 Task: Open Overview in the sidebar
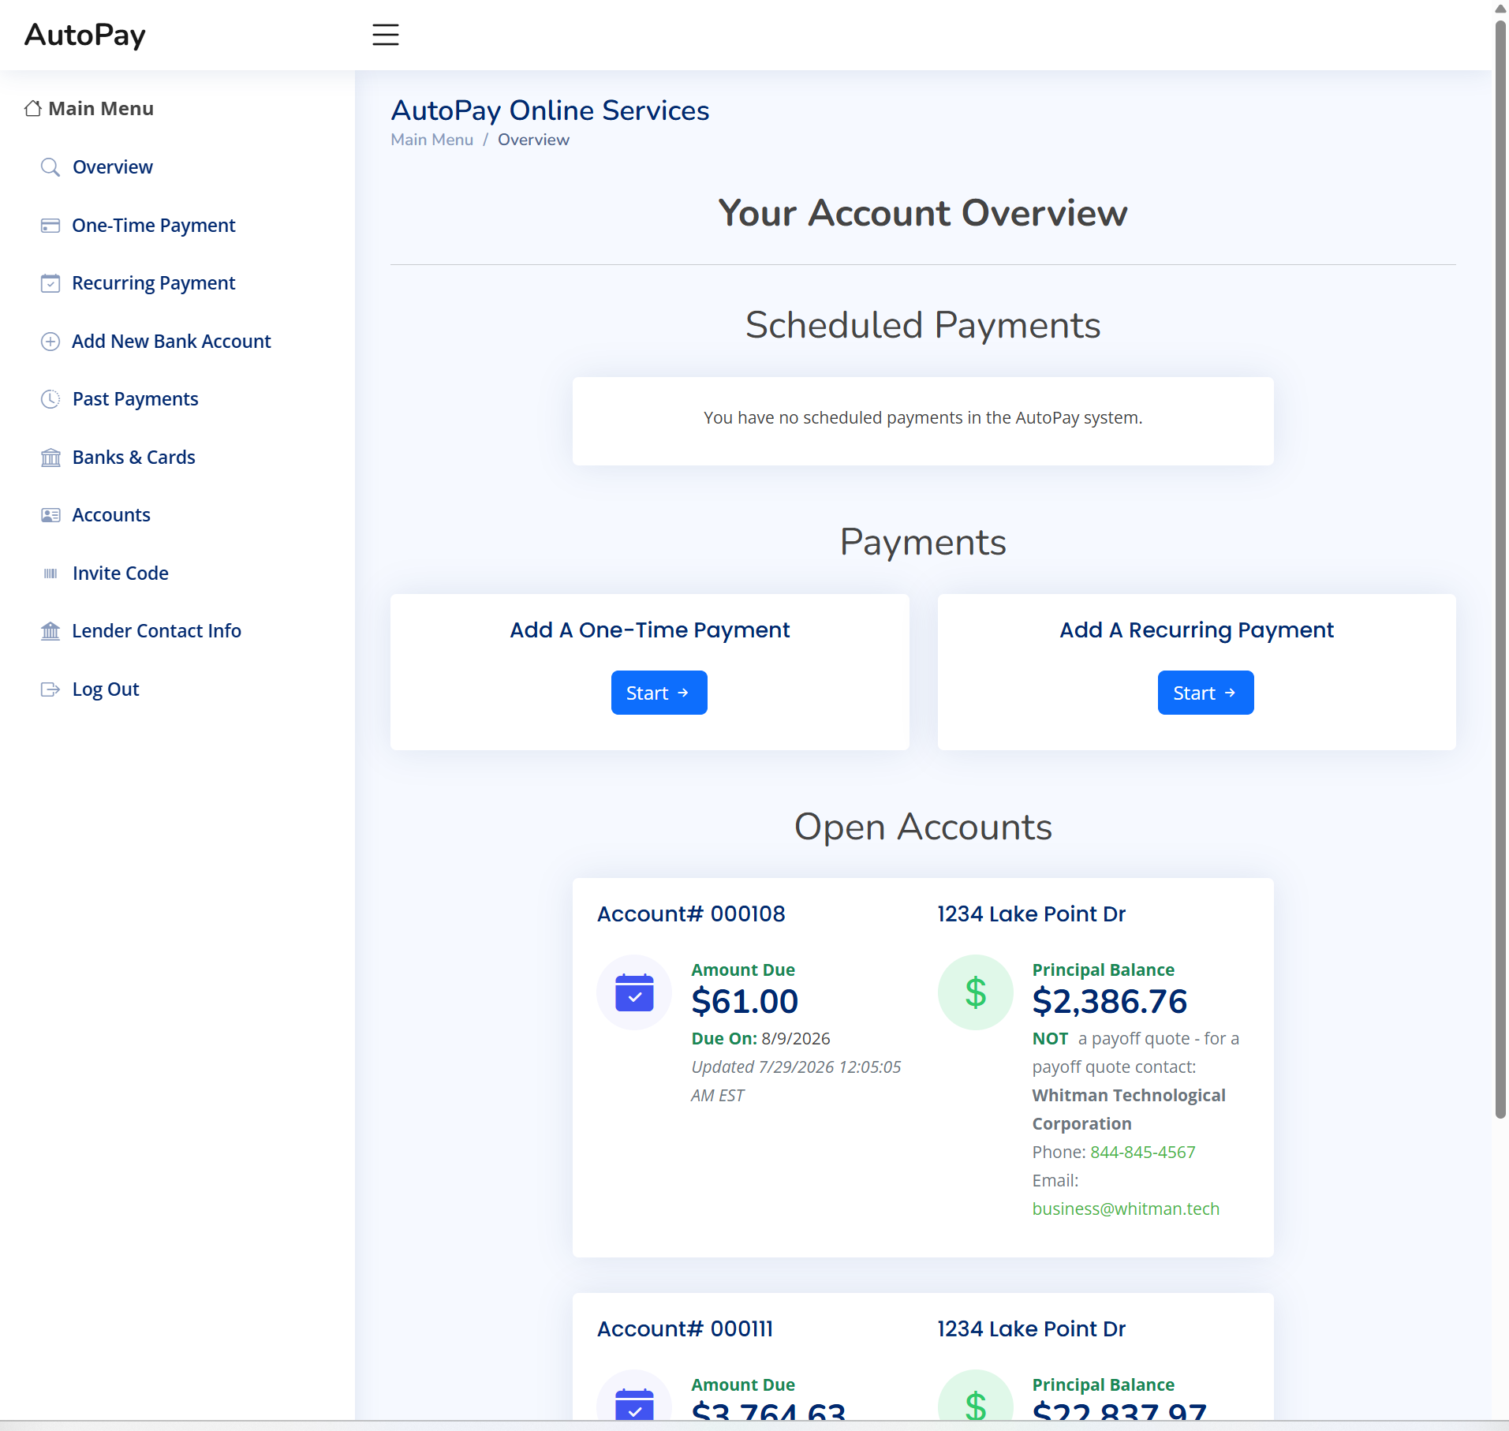click(x=113, y=167)
